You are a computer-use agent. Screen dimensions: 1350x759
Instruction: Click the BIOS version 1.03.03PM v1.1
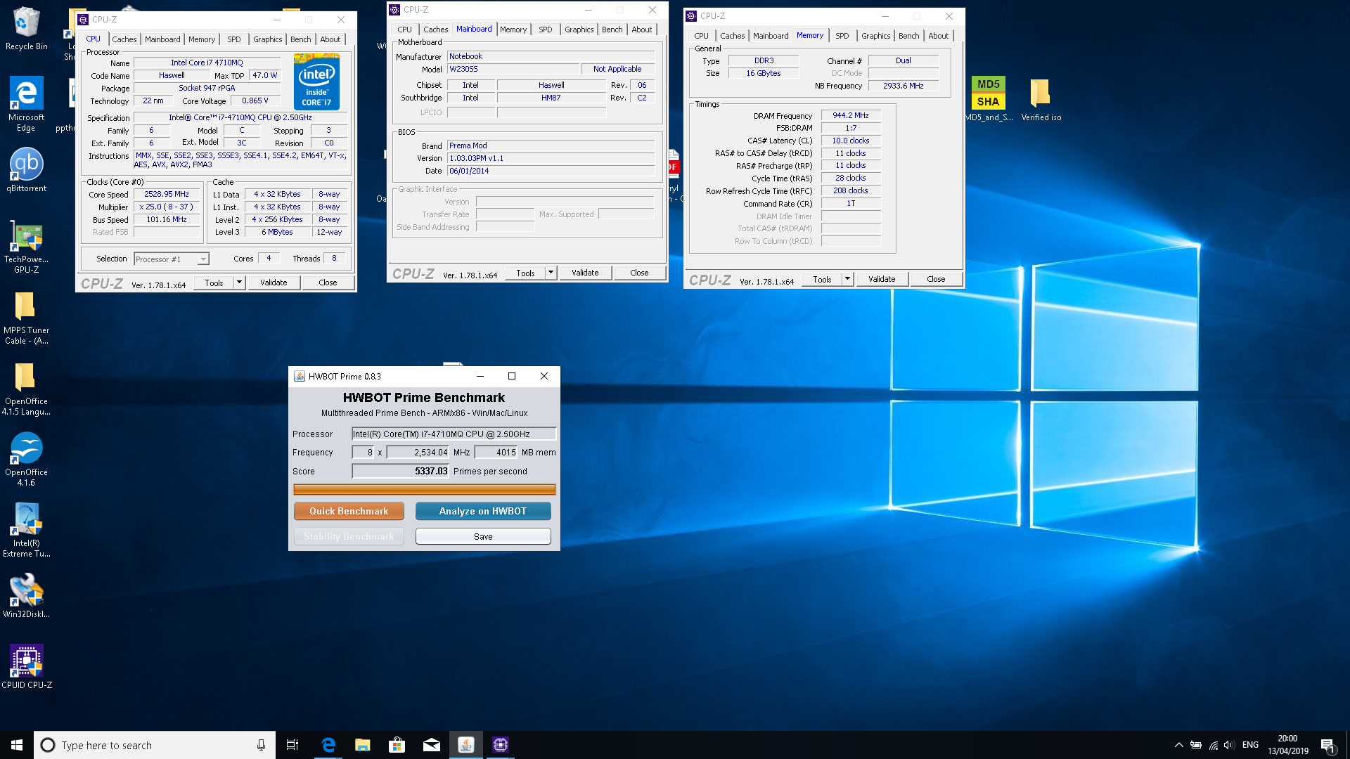551,158
